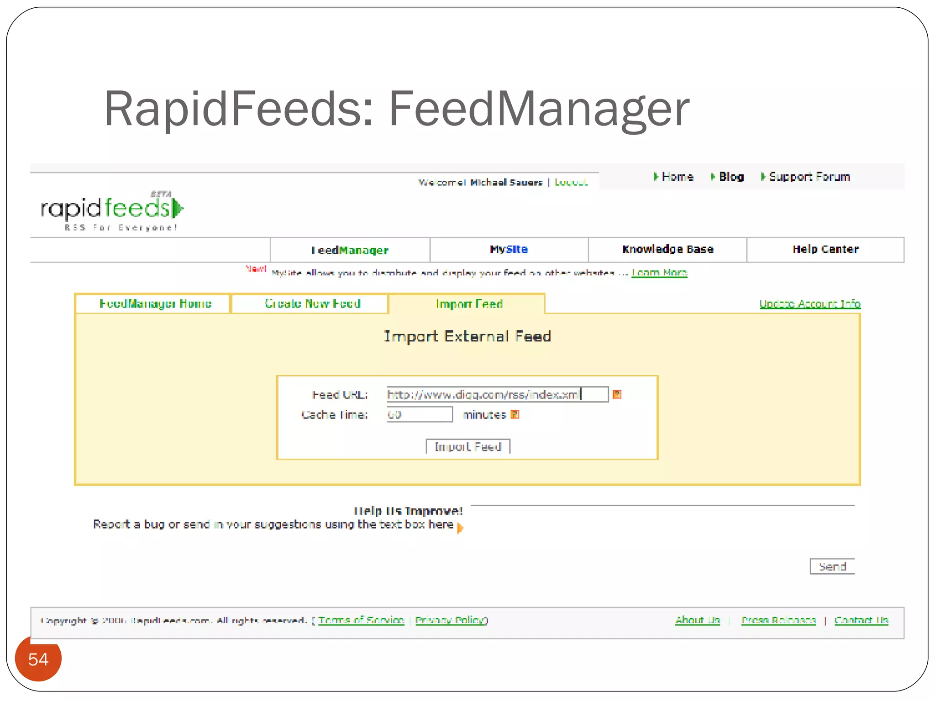Open the Press Releases footer link
Screen dimensions: 935x701
tap(778, 620)
